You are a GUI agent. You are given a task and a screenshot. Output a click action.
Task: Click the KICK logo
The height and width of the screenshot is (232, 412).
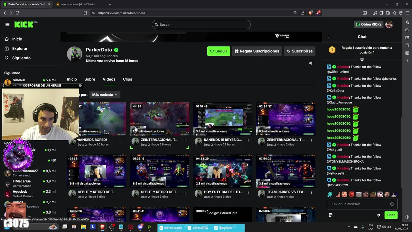pos(26,24)
